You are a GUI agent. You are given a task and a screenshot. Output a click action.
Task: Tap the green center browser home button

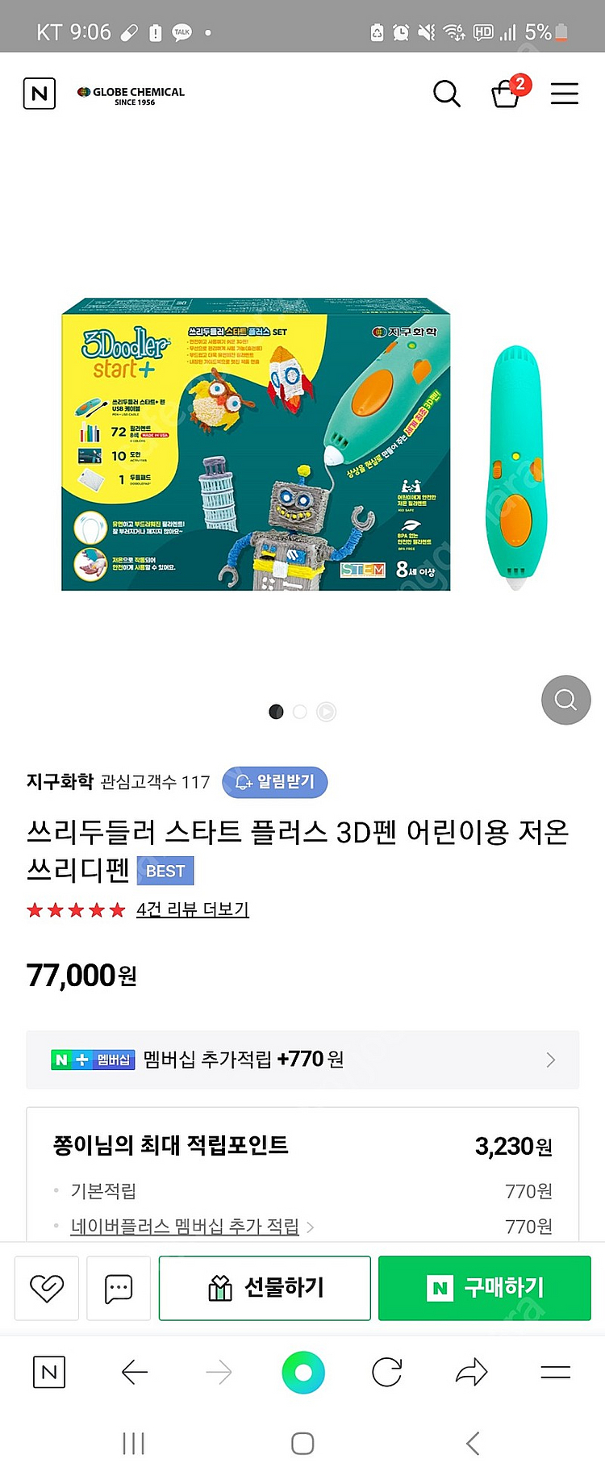click(303, 1372)
